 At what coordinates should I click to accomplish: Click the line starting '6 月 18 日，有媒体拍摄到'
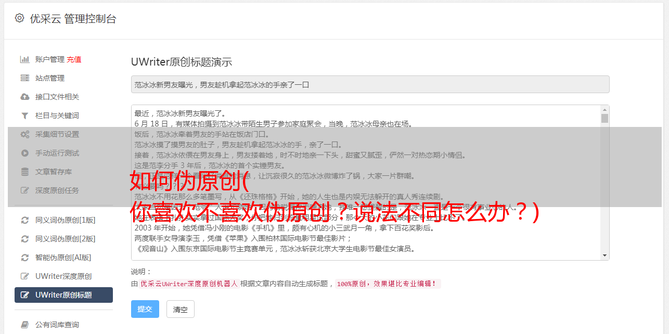[274, 124]
